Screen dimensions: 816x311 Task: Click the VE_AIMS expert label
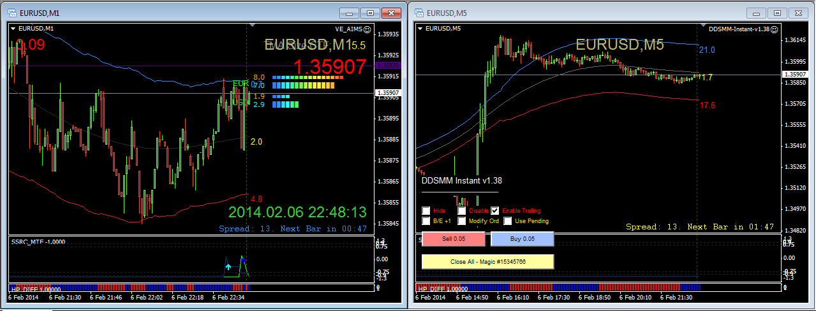(348, 29)
